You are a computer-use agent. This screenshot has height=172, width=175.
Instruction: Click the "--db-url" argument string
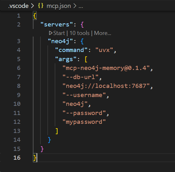point(80,77)
